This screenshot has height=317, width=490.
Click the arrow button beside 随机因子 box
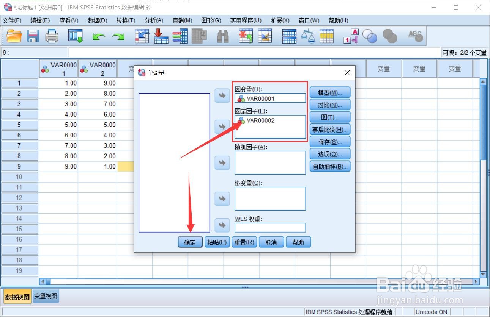coord(222,163)
